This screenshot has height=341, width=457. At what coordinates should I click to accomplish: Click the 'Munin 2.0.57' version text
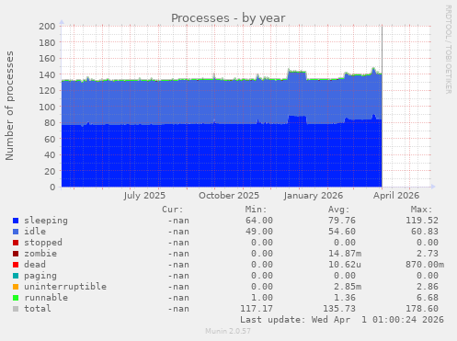[x=228, y=331]
